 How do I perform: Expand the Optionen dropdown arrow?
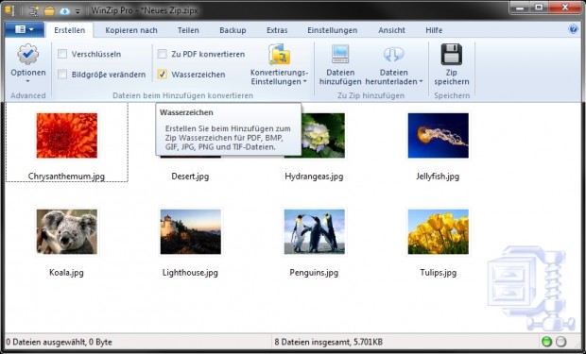pyautogui.click(x=28, y=81)
